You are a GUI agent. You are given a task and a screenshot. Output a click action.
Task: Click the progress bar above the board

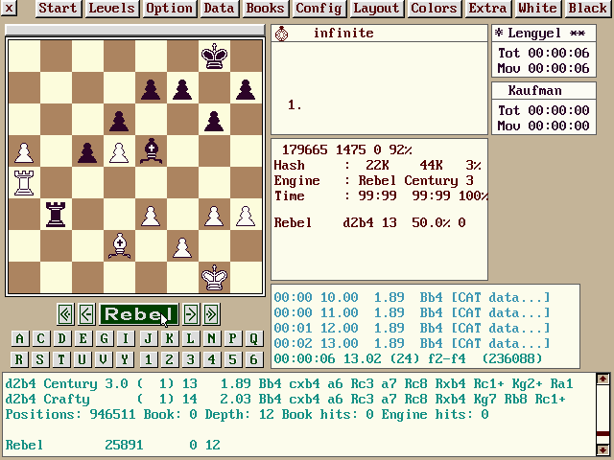pos(135,30)
